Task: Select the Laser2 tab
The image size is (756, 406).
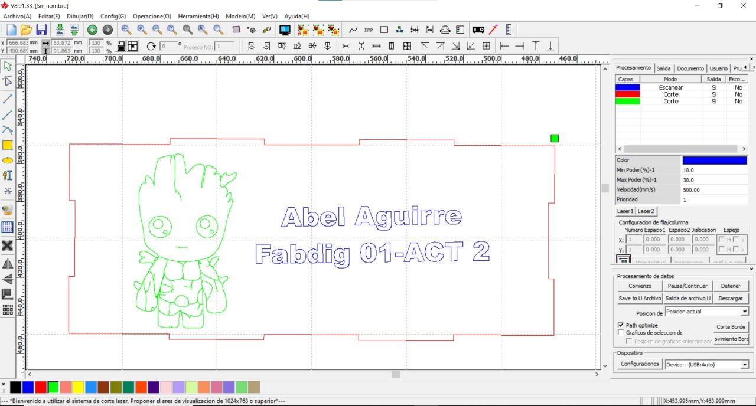Action: pyautogui.click(x=646, y=211)
